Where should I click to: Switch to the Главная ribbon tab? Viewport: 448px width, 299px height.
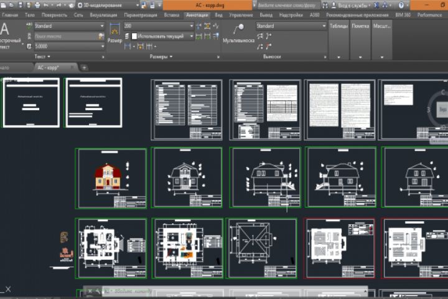point(10,15)
